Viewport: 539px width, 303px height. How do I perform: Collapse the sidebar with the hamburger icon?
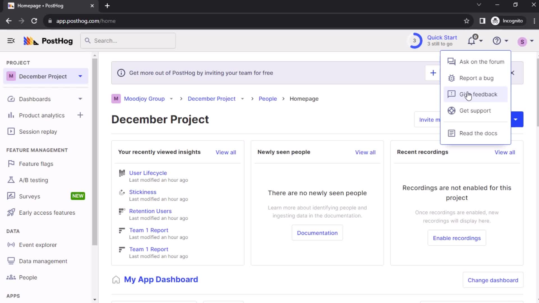pos(11,41)
